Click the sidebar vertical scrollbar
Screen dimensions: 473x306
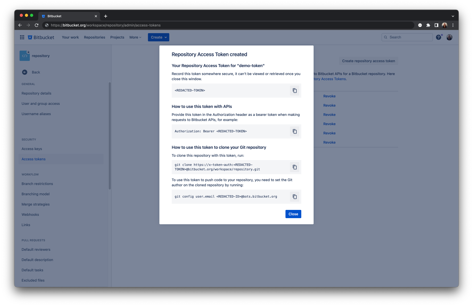(110, 136)
